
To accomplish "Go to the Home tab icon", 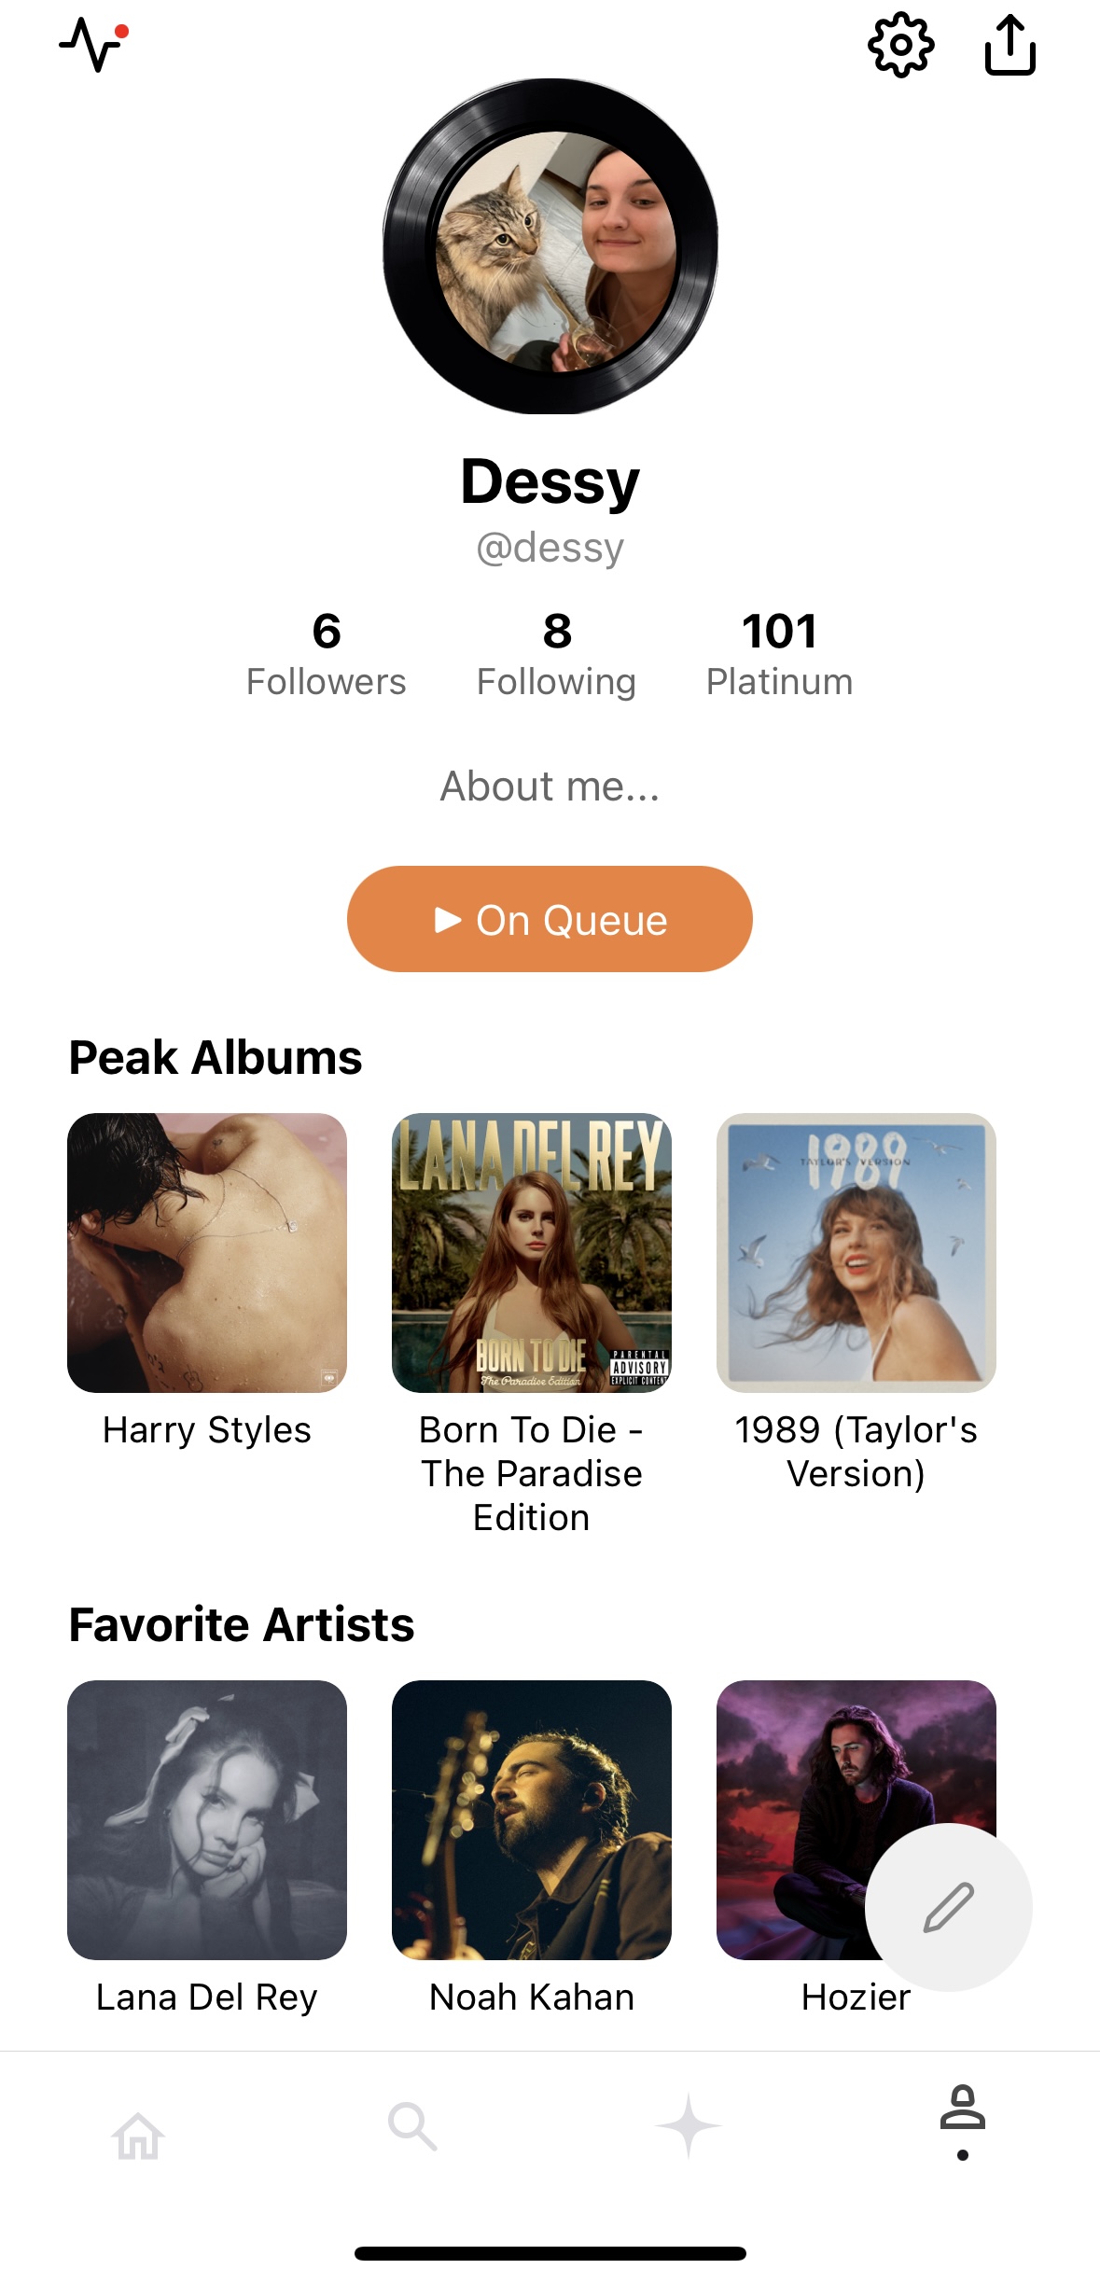I will pos(138,2135).
